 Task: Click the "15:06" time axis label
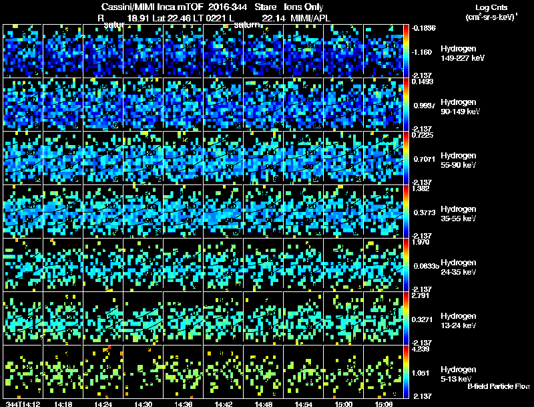384,404
